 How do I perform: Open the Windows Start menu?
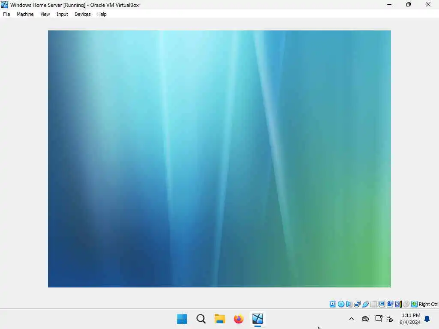point(182,319)
